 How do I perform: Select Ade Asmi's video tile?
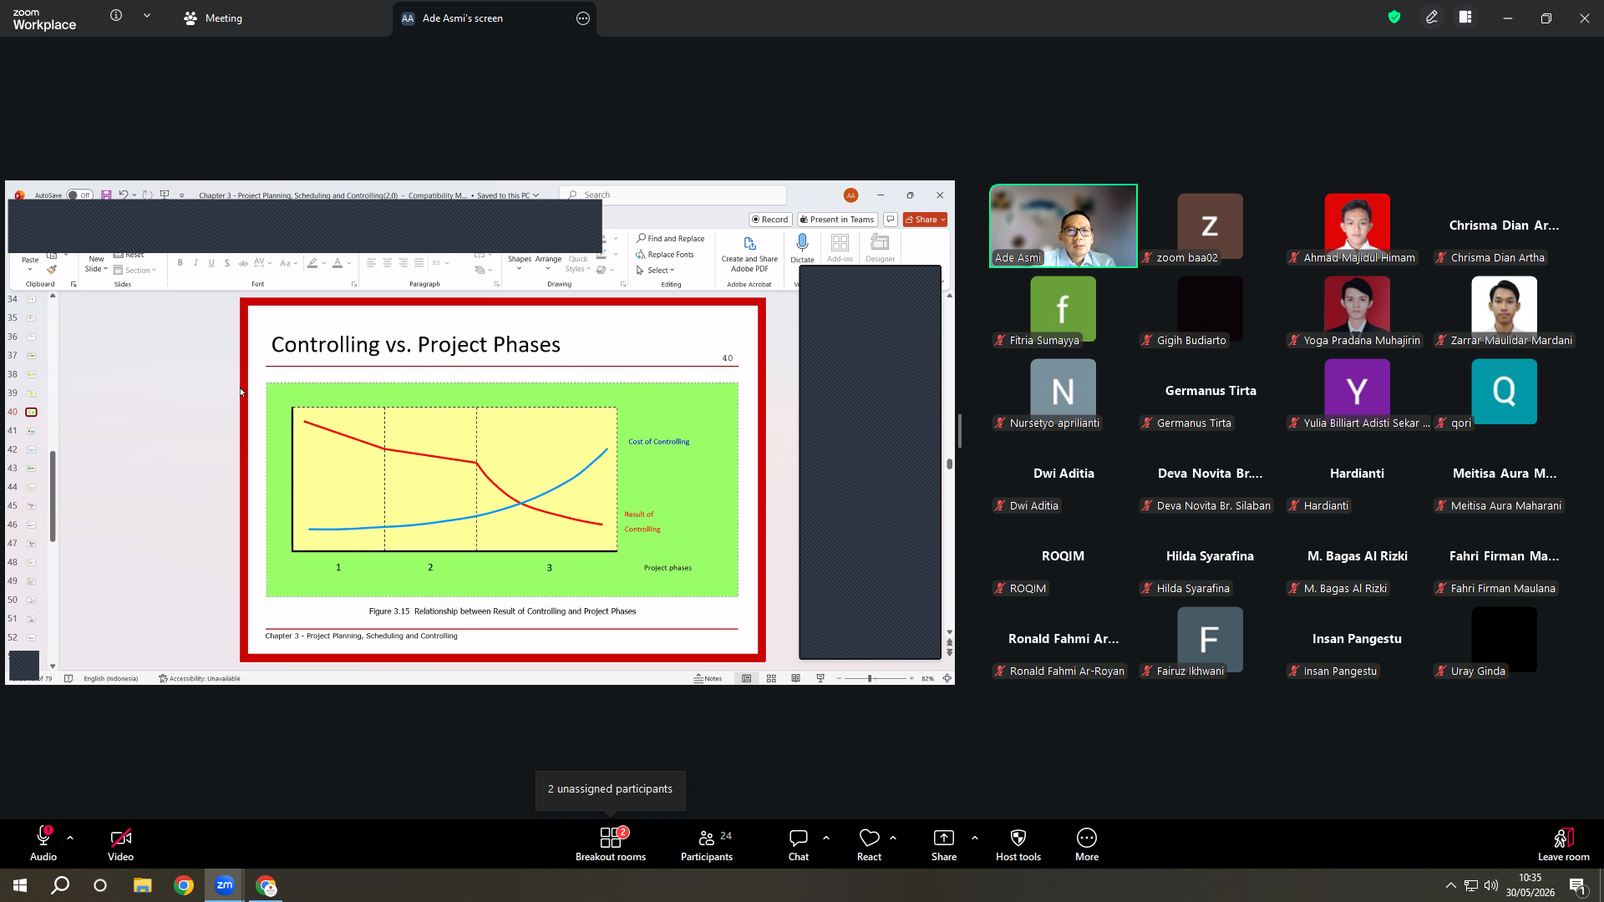tap(1063, 225)
